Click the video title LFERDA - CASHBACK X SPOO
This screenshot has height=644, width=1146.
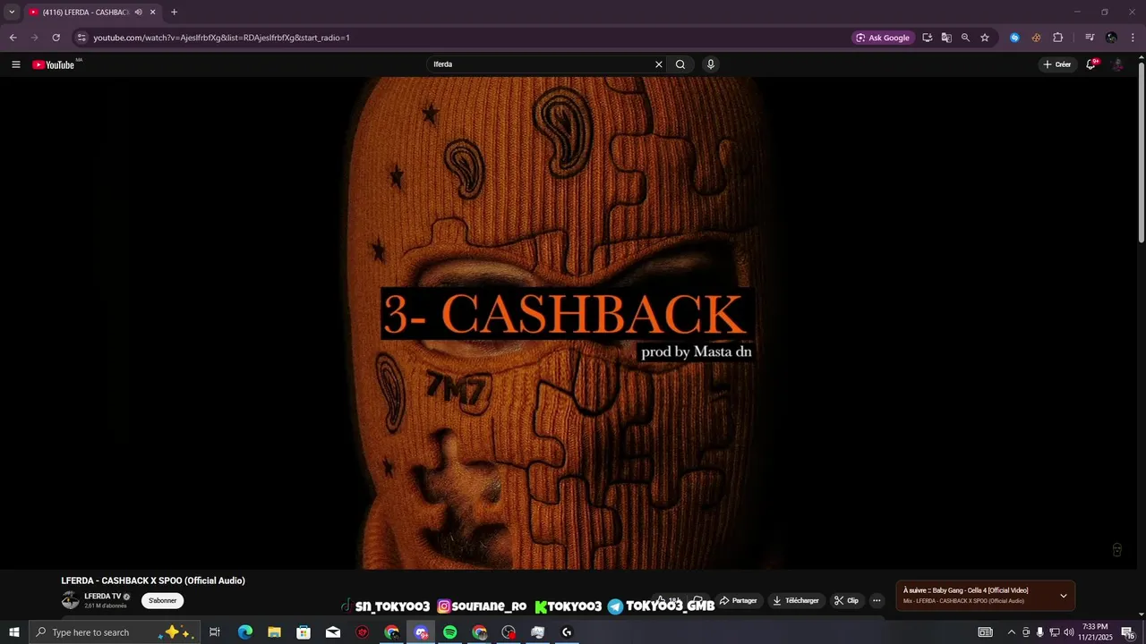tap(153, 580)
